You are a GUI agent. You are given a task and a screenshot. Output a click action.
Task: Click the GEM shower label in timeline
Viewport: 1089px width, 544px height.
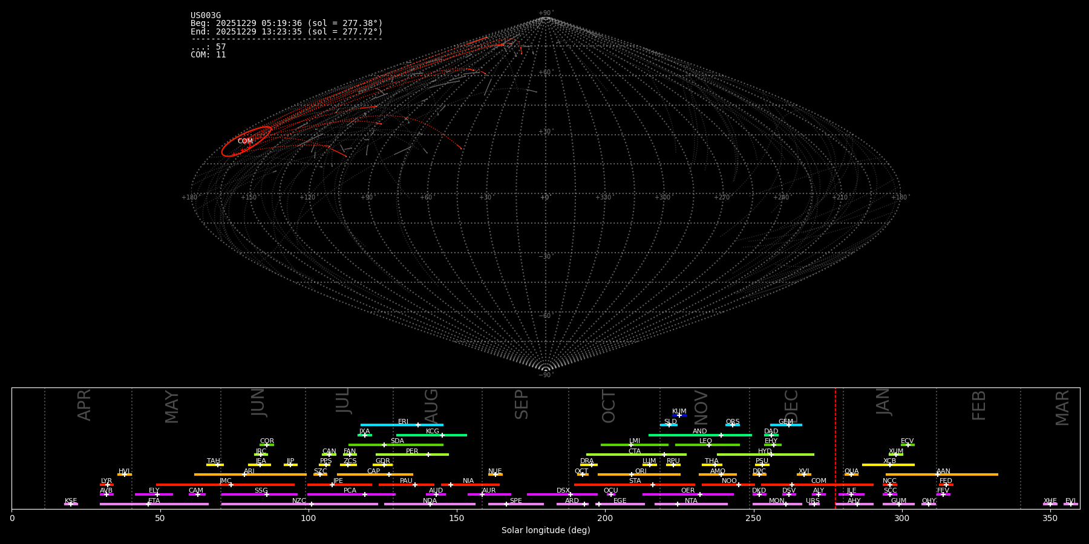(x=786, y=422)
